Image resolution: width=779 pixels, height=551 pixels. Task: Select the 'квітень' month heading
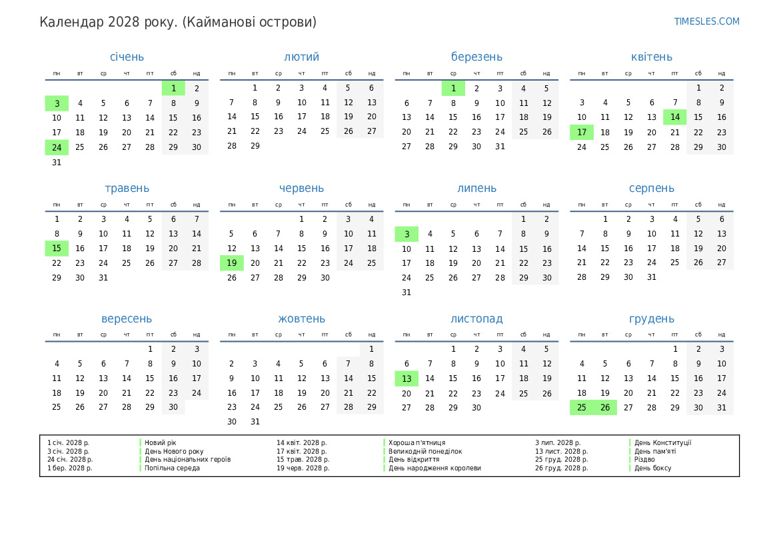point(651,57)
